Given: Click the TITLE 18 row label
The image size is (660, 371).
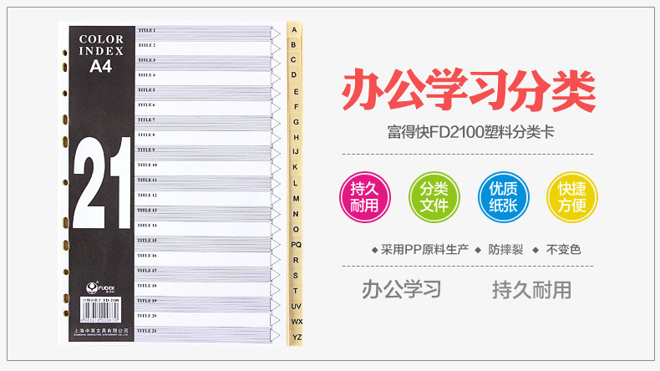Looking at the screenshot, I should click(x=147, y=286).
